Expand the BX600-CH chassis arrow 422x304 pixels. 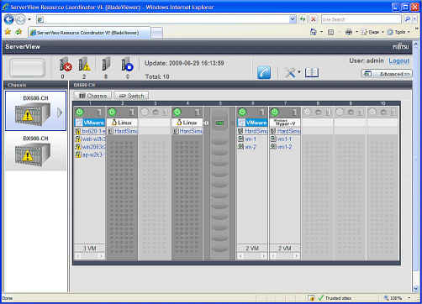coord(60,113)
